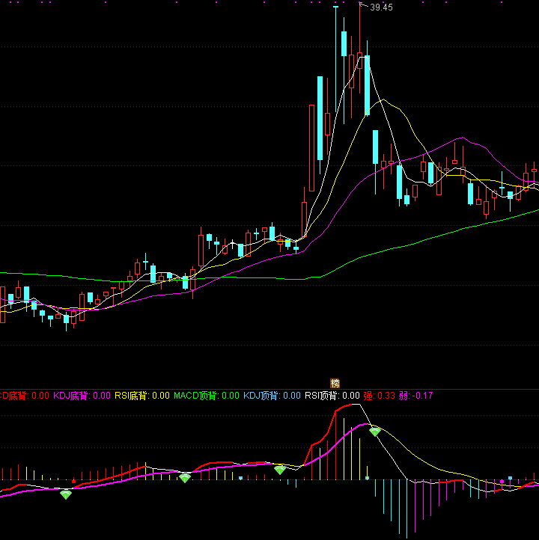This screenshot has width=539, height=540.
Task: Click the green diamond marker at indicator peak
Action: (374, 432)
